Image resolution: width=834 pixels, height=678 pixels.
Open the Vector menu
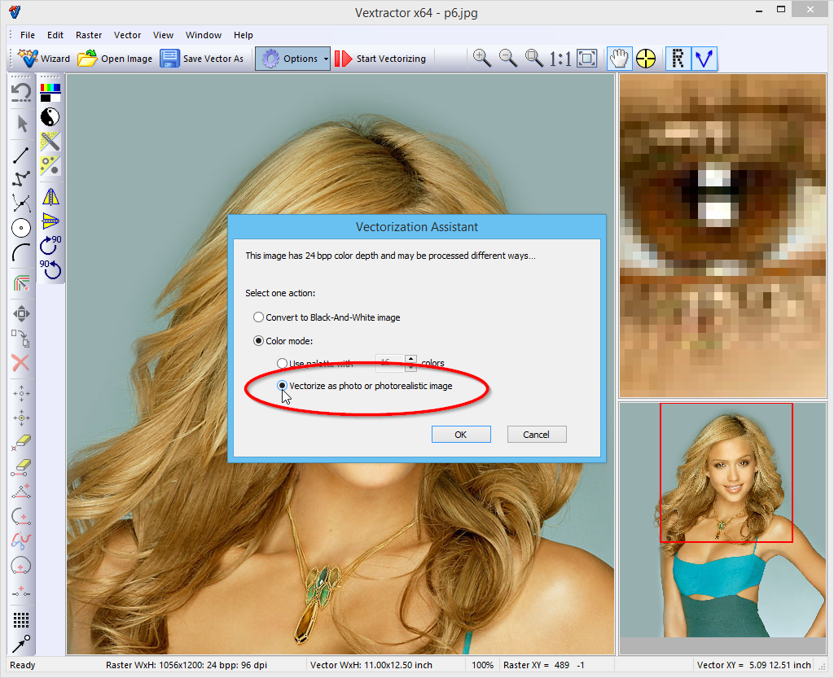click(127, 35)
